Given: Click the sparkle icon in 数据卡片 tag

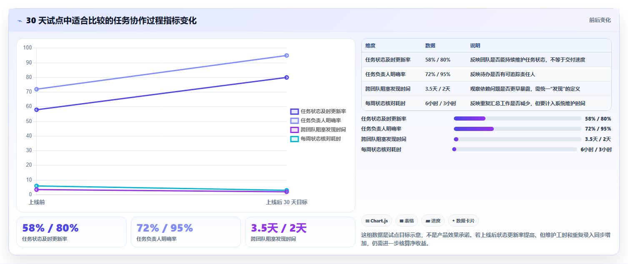Looking at the screenshot, I should (x=453, y=221).
